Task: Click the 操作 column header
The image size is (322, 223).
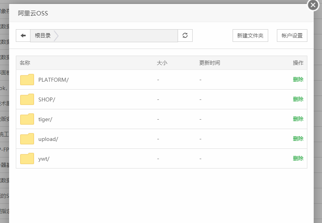Action: tap(298, 63)
